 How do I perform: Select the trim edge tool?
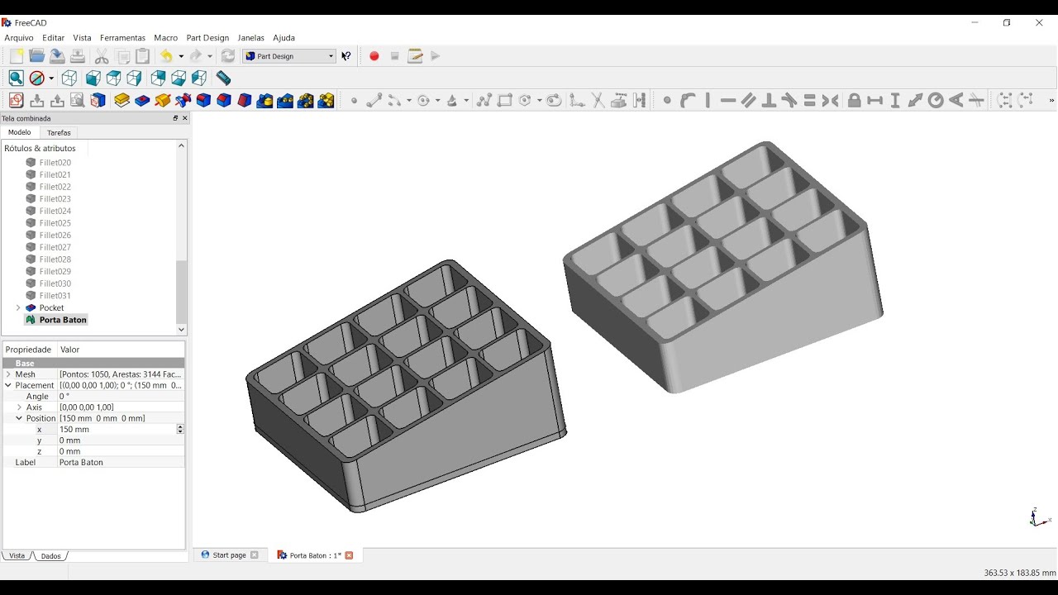coord(598,101)
